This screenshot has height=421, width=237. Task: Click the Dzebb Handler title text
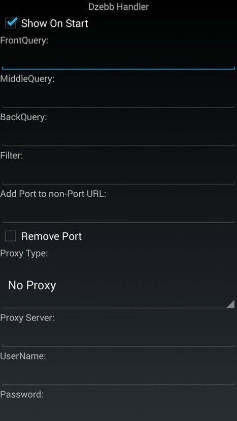(119, 7)
